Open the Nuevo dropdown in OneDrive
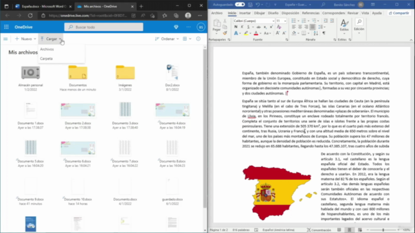Image resolution: width=415 pixels, height=233 pixels. pyautogui.click(x=25, y=39)
